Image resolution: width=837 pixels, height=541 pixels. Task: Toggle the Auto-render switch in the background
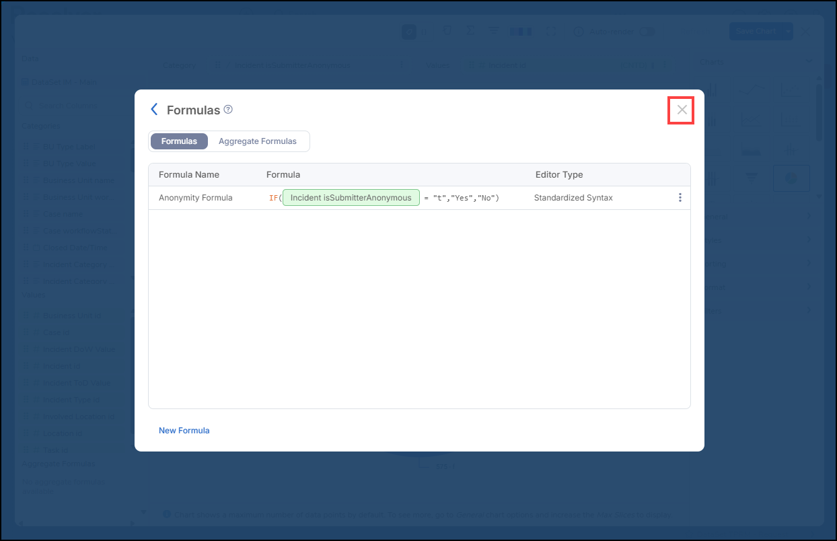[646, 32]
